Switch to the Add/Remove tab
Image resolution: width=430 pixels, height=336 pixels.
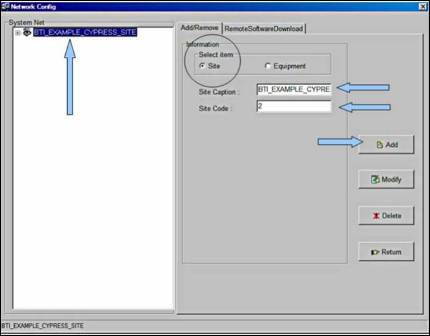pyautogui.click(x=200, y=28)
